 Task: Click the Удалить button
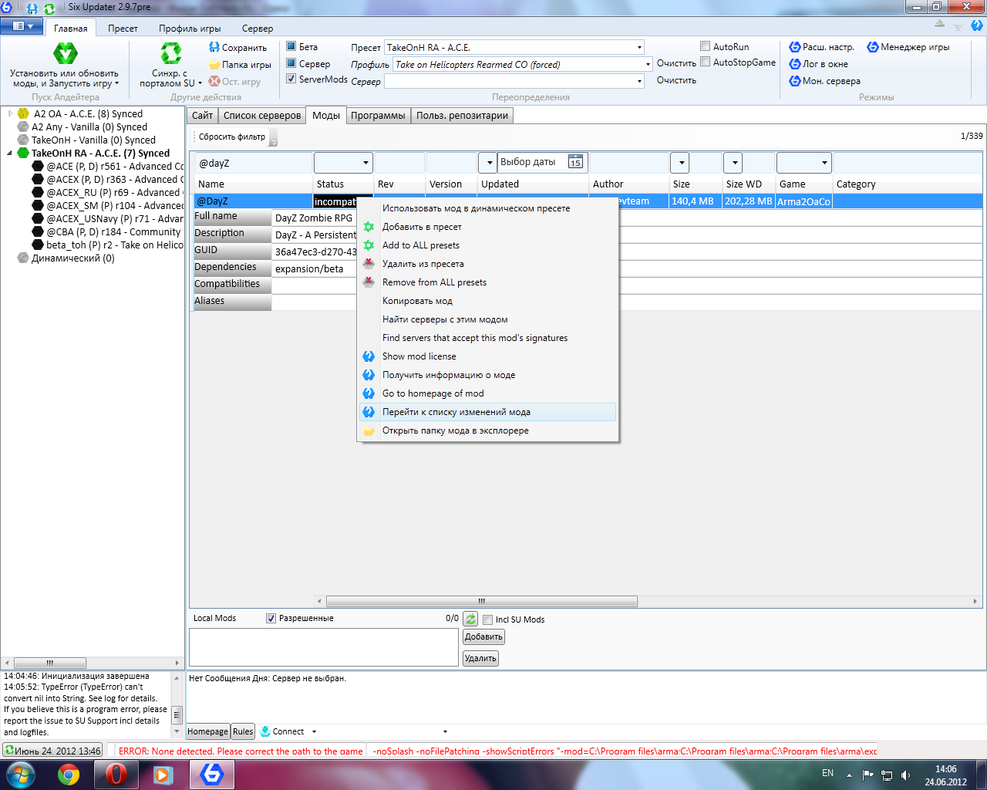click(480, 659)
